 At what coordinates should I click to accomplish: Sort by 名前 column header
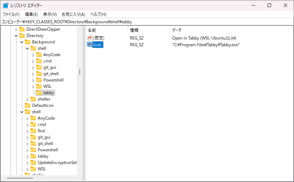pyautogui.click(x=107, y=30)
